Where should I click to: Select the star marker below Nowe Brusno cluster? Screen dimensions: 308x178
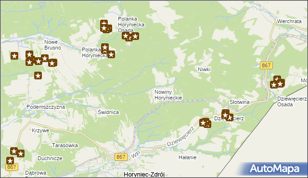click(38, 76)
